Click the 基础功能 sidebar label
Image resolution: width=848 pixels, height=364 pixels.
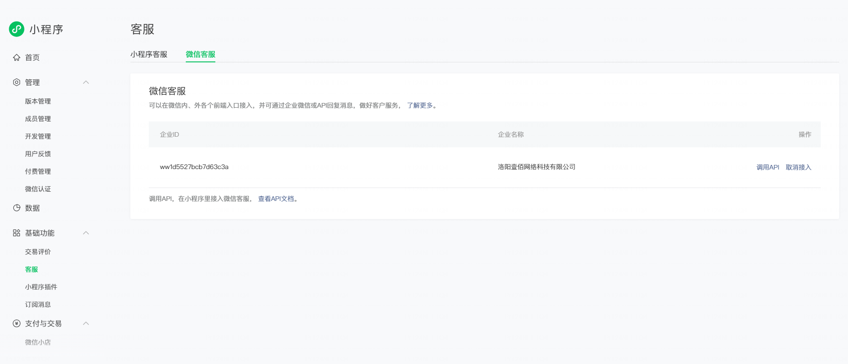coord(40,233)
